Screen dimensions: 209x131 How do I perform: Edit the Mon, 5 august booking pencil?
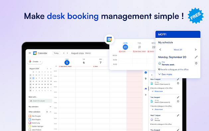click(x=178, y=79)
